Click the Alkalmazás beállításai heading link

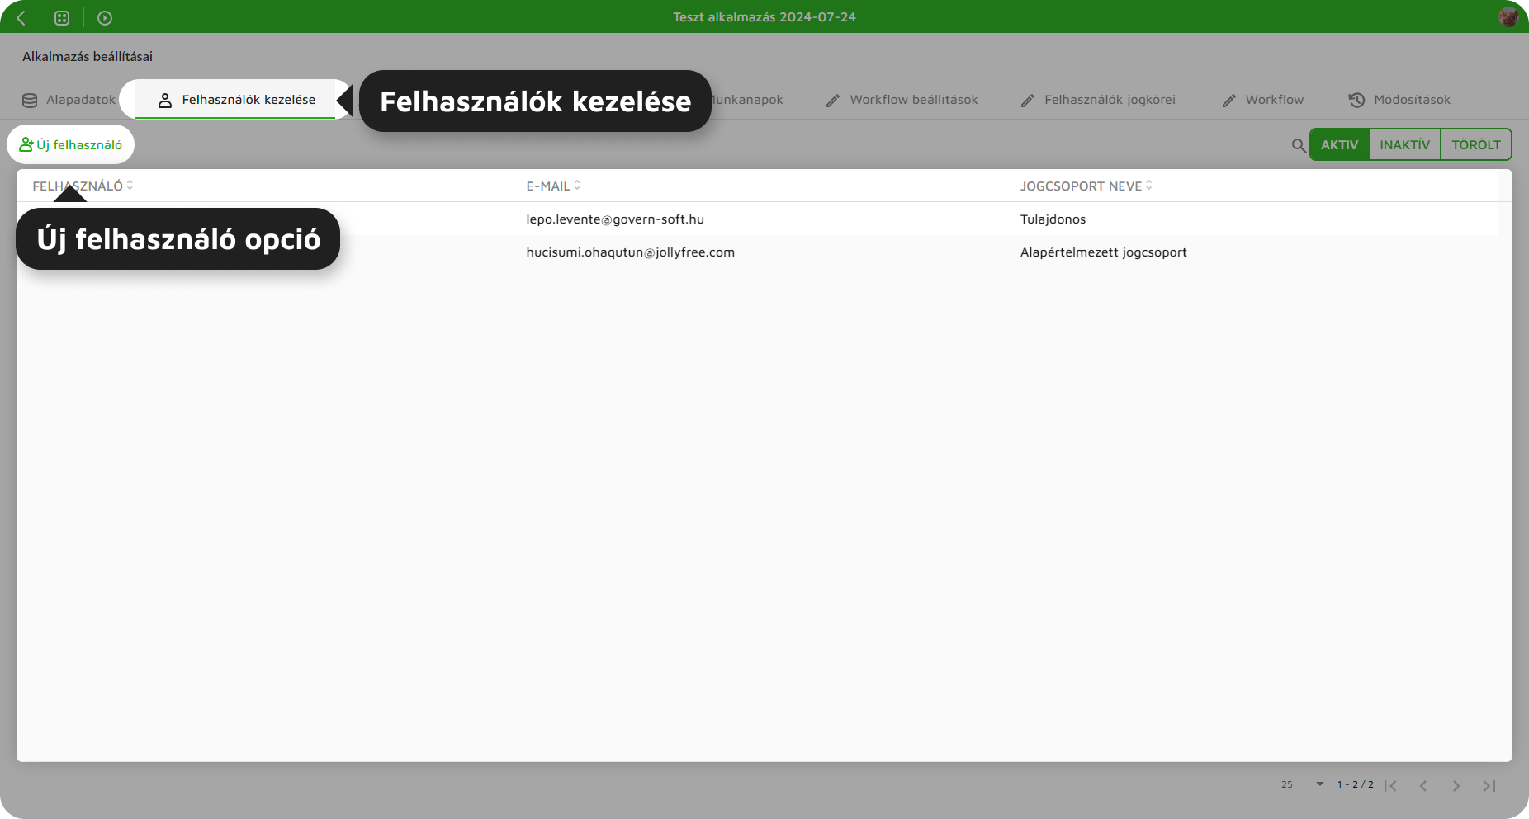[x=87, y=56]
